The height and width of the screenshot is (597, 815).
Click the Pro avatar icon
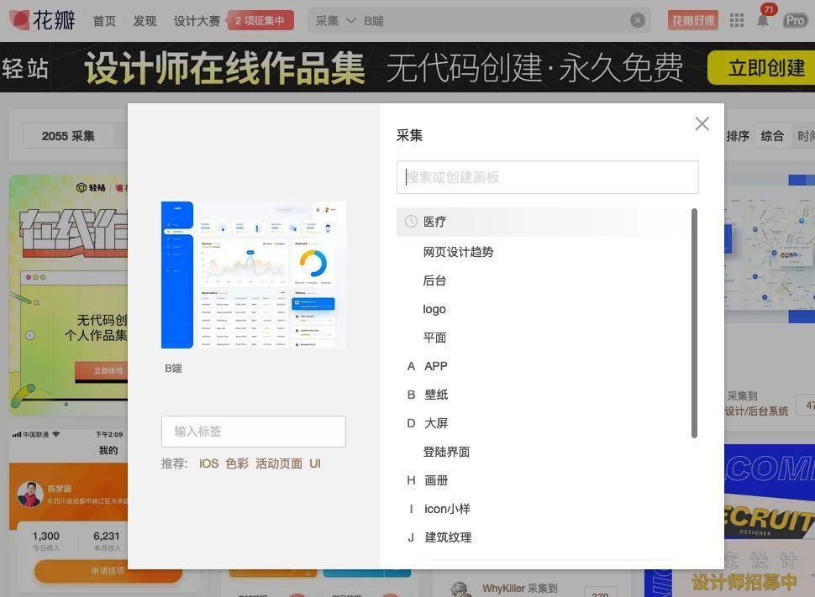pos(795,21)
